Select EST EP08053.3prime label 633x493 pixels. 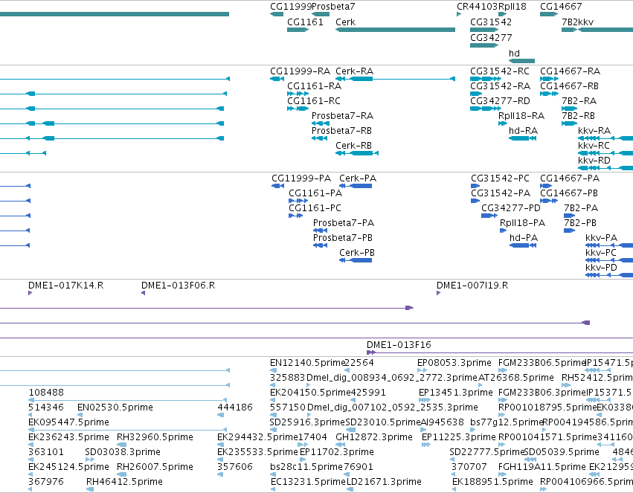click(454, 363)
